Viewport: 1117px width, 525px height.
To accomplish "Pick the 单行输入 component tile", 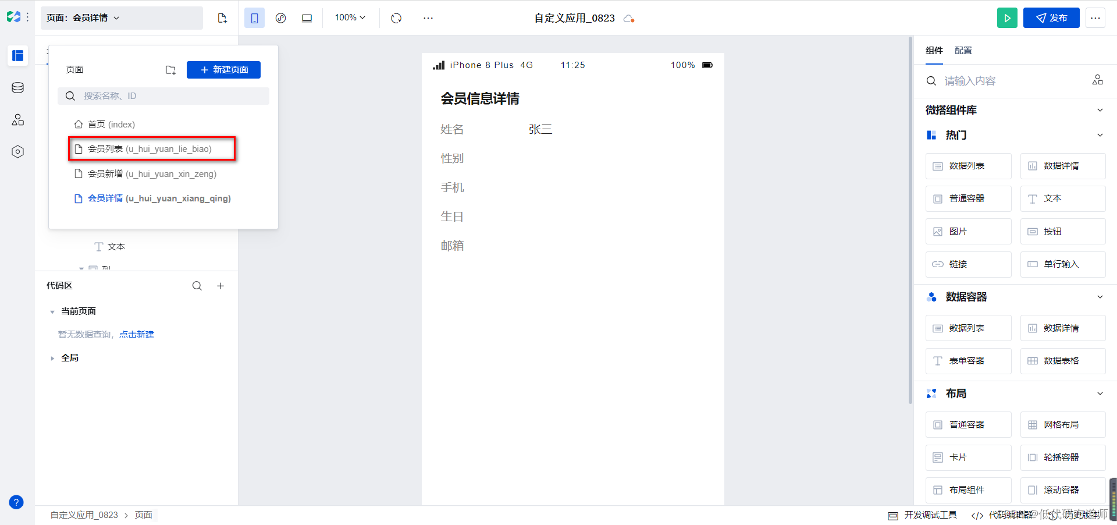I will pyautogui.click(x=1063, y=265).
